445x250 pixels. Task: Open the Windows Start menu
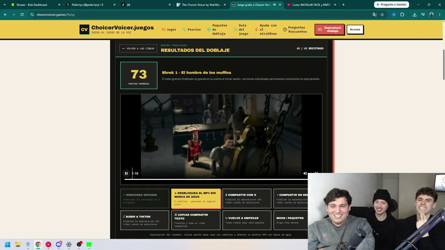coord(8,244)
